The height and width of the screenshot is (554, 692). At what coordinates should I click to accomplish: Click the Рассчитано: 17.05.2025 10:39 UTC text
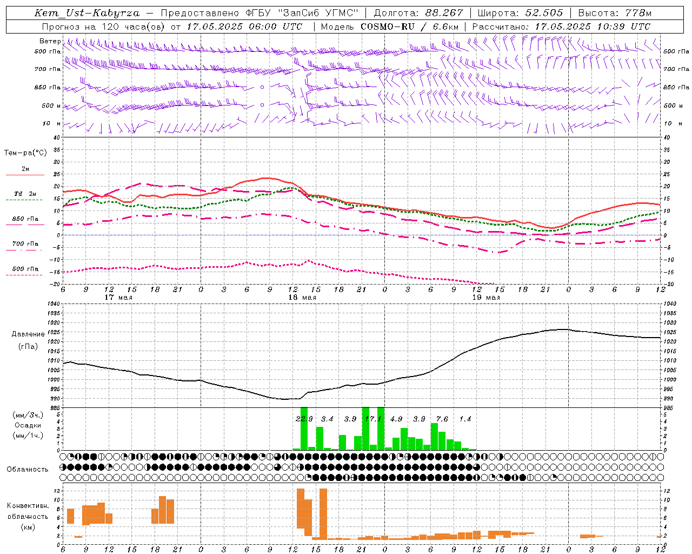(x=561, y=27)
